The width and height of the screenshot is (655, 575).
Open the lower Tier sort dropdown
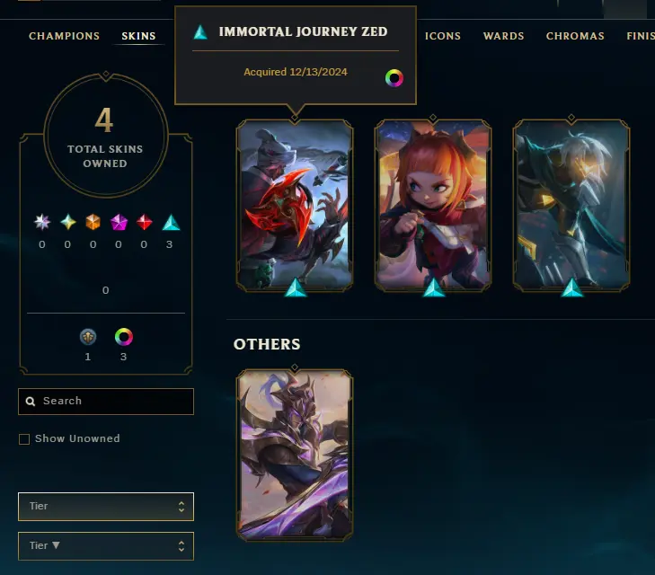point(106,545)
